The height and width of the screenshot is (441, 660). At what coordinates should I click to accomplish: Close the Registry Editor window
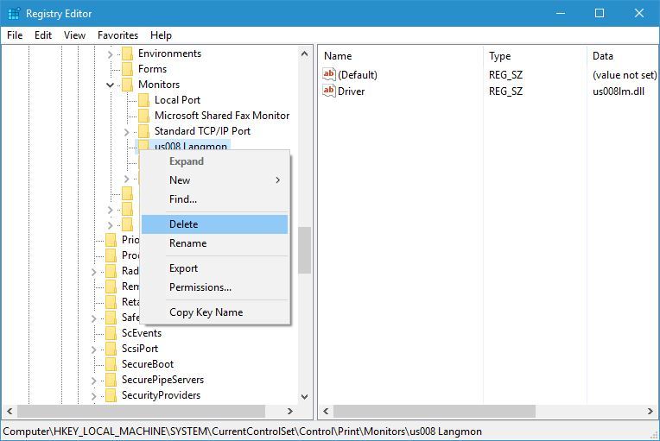tap(639, 14)
